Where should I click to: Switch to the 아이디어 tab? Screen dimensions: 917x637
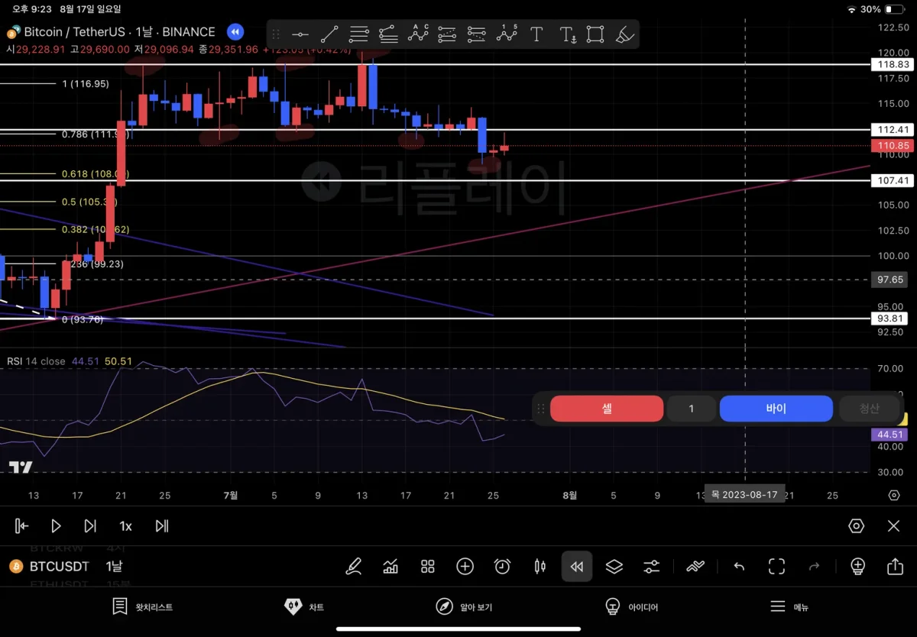[631, 607]
